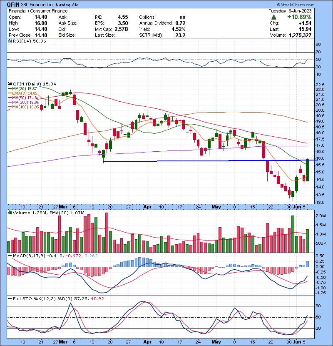Viewport: 333px width, 346px height.
Task: Click the MACD(8,17,9) indicator label
Action: point(29,256)
